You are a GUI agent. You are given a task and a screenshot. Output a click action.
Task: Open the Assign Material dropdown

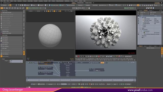pos(155,12)
